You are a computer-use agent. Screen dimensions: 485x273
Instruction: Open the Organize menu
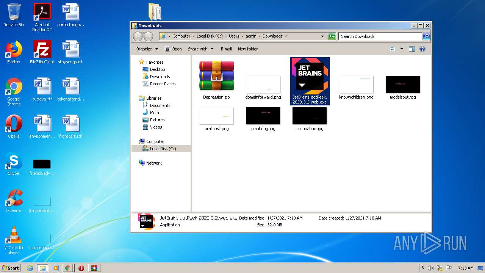point(147,49)
